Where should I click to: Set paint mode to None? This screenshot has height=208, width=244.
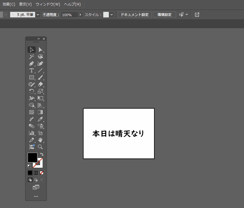click(x=42, y=173)
